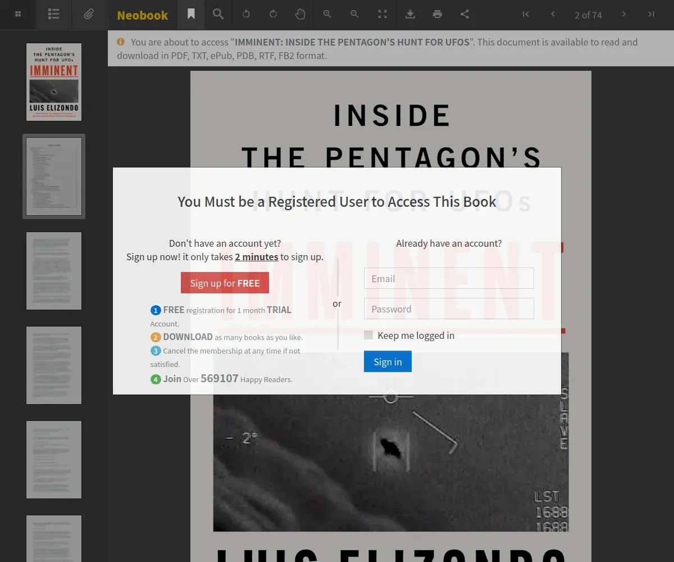Image resolution: width=674 pixels, height=562 pixels.
Task: Open the third page thumbnail
Action: pyautogui.click(x=54, y=271)
